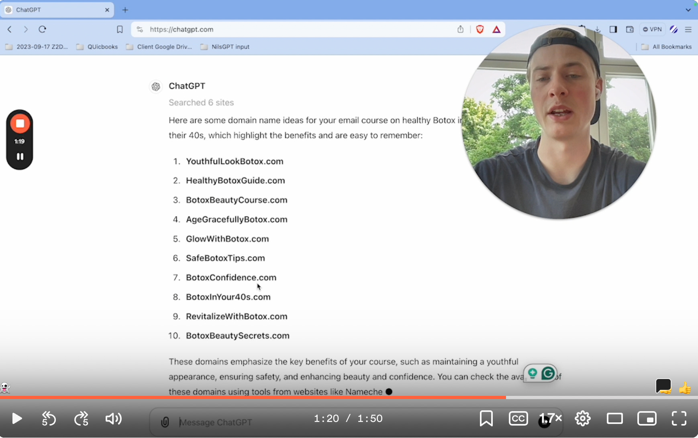Viewport: 698px width, 438px height.
Task: Change the 1.7x playback speed
Action: pos(550,418)
